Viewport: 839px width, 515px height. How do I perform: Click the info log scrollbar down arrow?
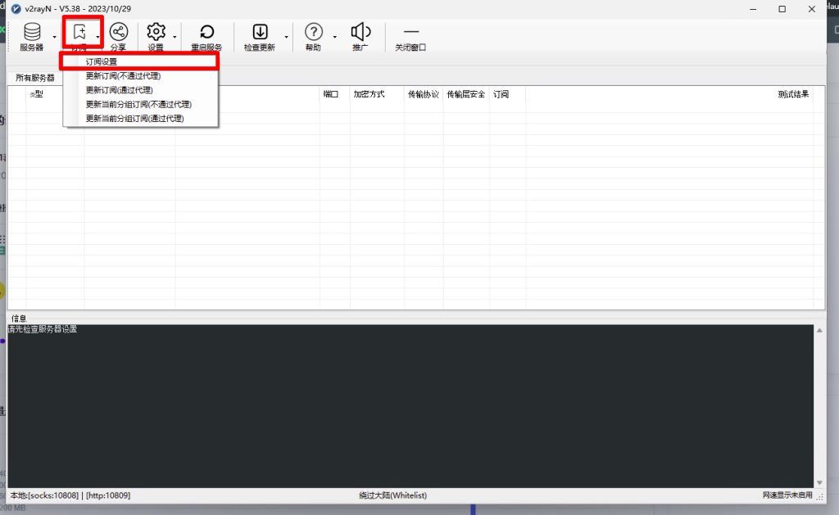tap(819, 482)
